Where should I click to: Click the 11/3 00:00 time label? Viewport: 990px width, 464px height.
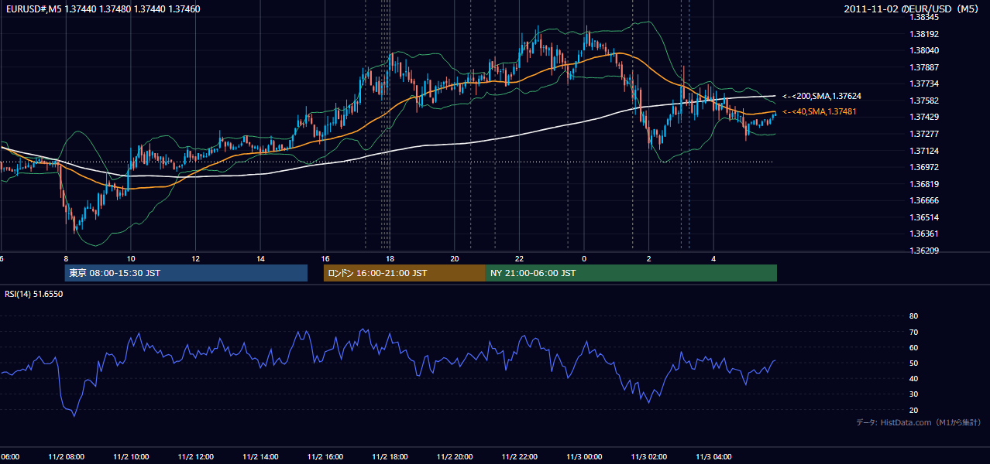(584, 456)
